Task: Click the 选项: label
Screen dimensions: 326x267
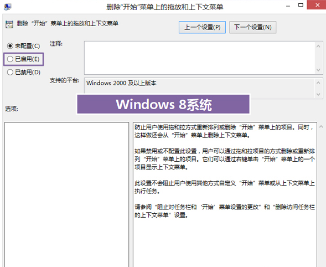Action: pyautogui.click(x=12, y=109)
